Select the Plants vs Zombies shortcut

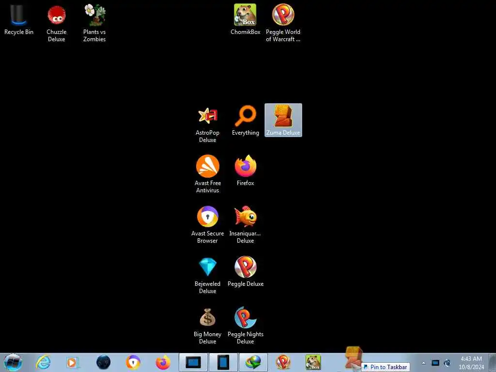point(94,23)
